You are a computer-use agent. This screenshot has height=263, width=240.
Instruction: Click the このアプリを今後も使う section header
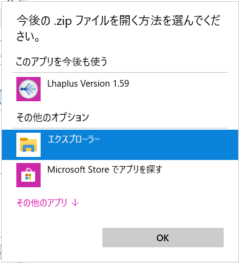(x=61, y=61)
